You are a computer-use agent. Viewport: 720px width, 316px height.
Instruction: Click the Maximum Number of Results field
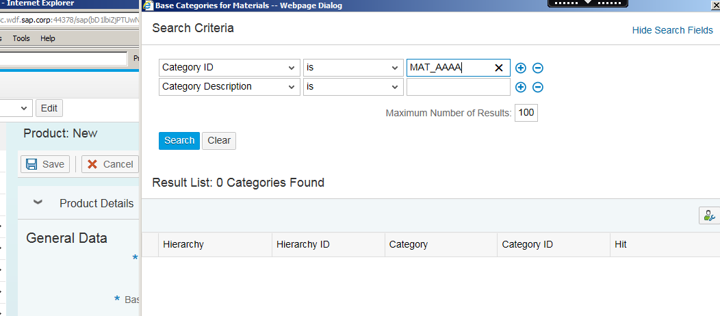point(526,113)
